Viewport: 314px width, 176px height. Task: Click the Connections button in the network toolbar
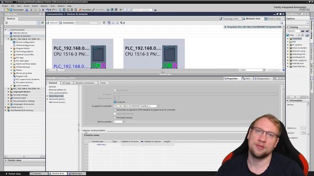(x=67, y=23)
